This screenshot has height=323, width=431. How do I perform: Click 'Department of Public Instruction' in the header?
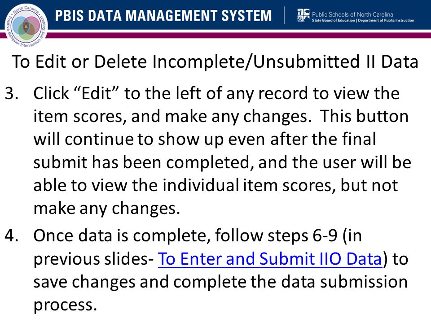tap(386, 20)
